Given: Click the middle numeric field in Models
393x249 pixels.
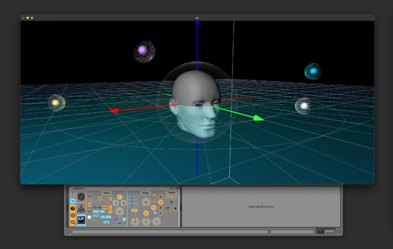Looking at the screenshot, I should 134,202.
